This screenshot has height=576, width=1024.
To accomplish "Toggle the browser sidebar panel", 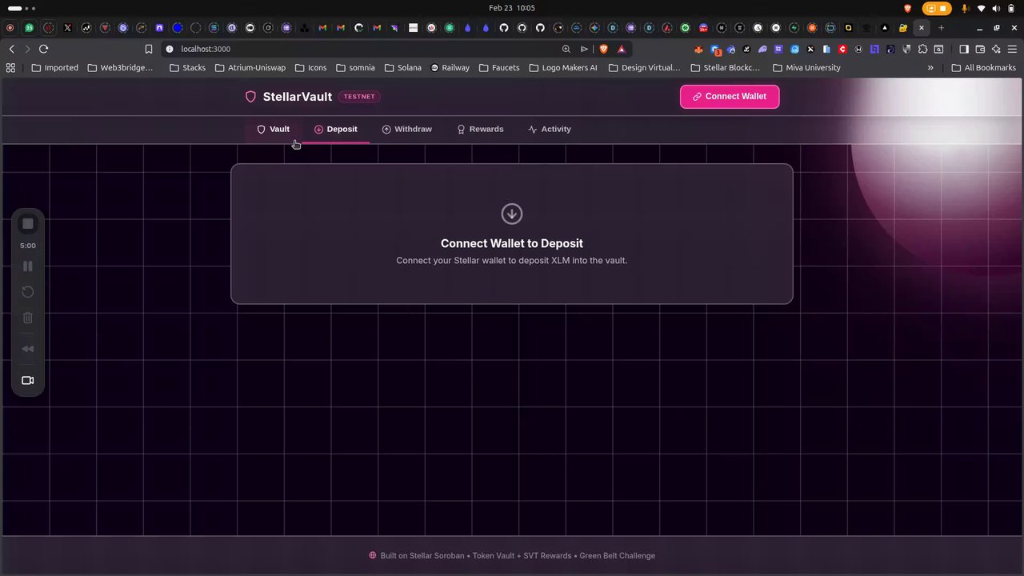I will coord(964,49).
